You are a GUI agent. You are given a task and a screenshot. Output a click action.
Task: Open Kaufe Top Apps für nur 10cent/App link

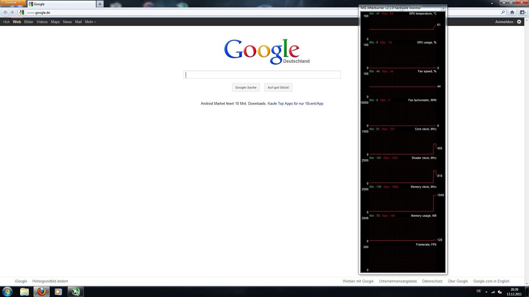click(x=296, y=104)
